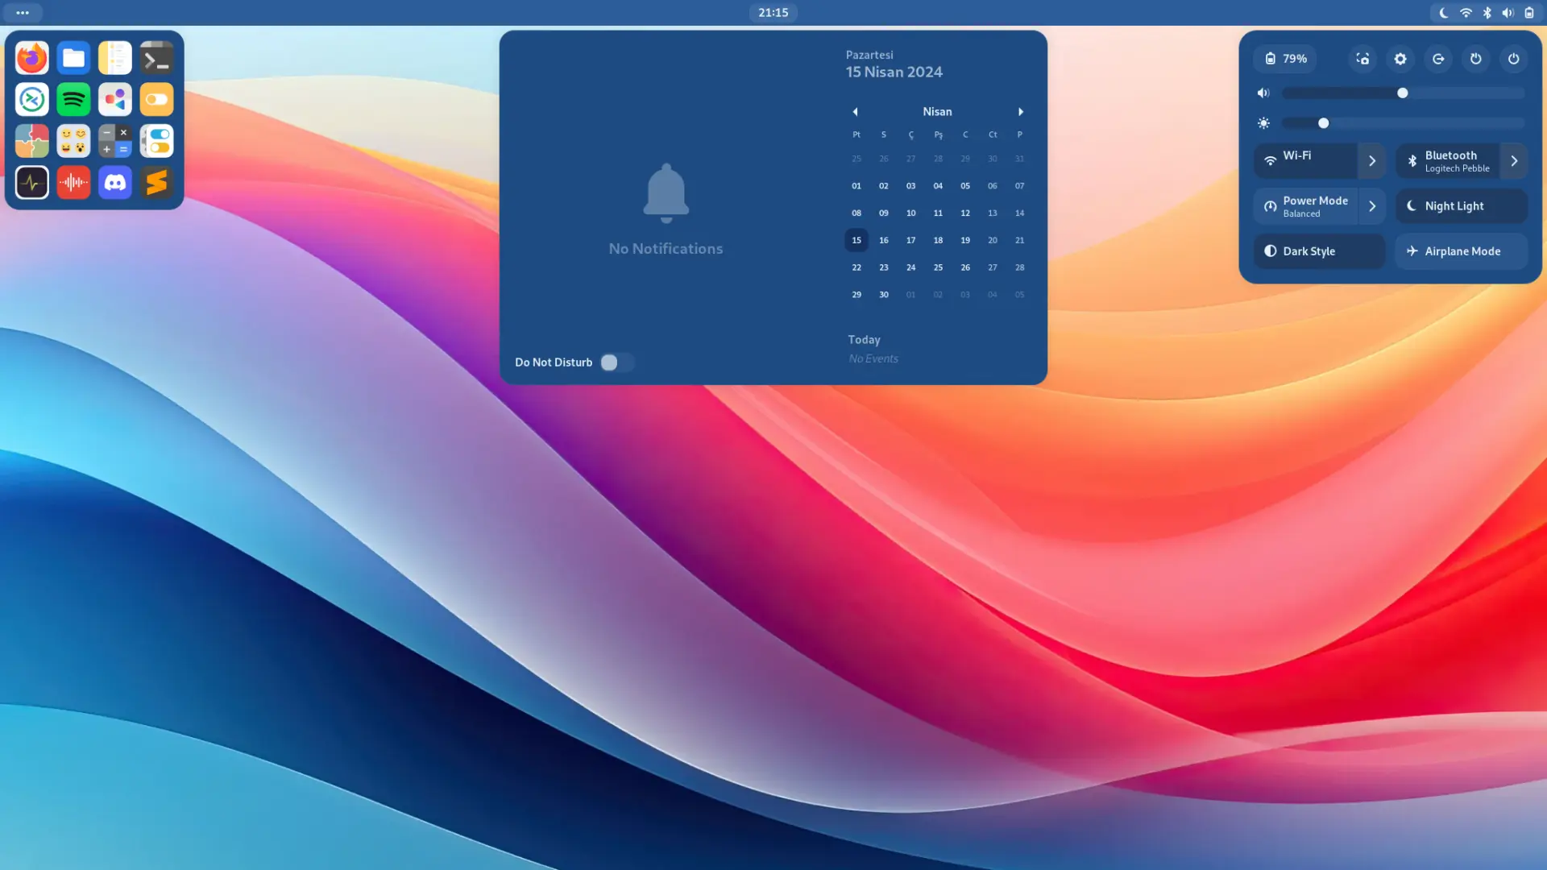This screenshot has width=1547, height=870.
Task: Click the 15 Nisan 2024 date header
Action: (894, 72)
